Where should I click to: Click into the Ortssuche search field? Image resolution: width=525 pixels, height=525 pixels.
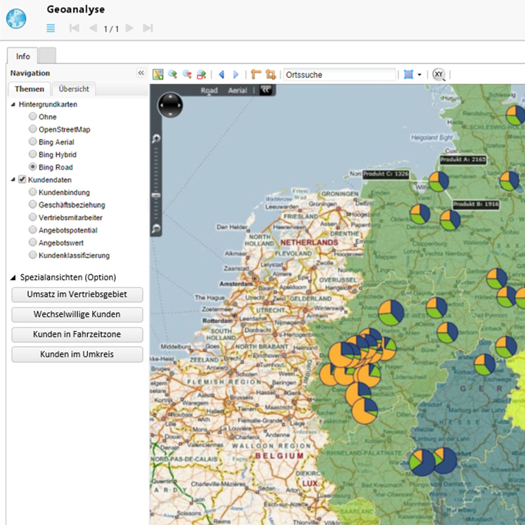tap(339, 75)
